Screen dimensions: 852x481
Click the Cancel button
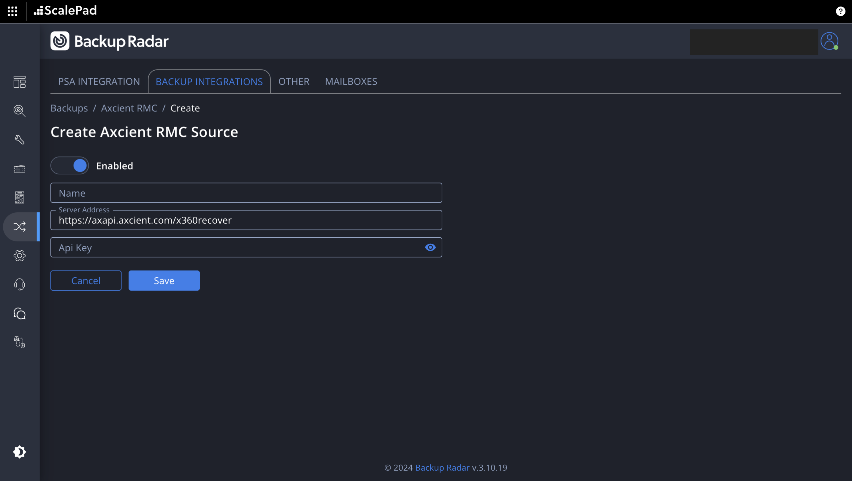[86, 281]
